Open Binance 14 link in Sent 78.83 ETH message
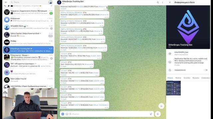Screen dimensions: 213x119 tap(89, 64)
